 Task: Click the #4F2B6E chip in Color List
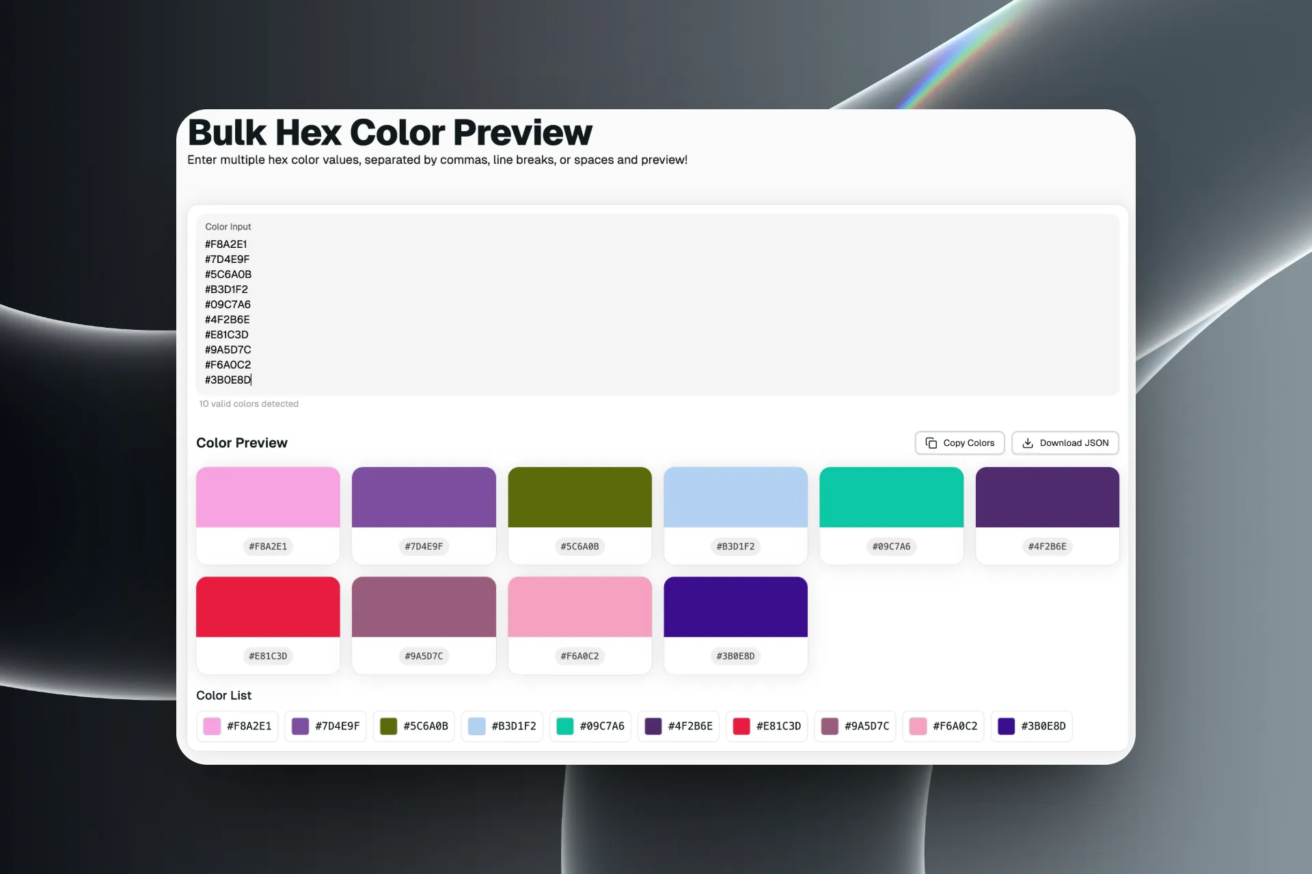679,726
